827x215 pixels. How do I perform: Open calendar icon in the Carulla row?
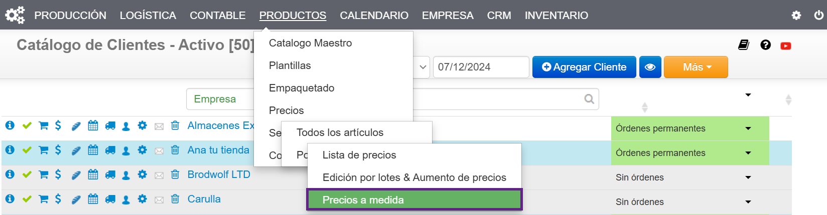93,199
